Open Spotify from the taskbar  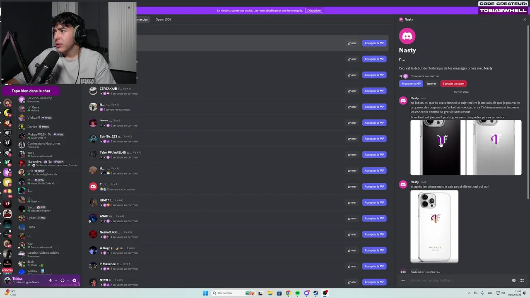(297, 293)
